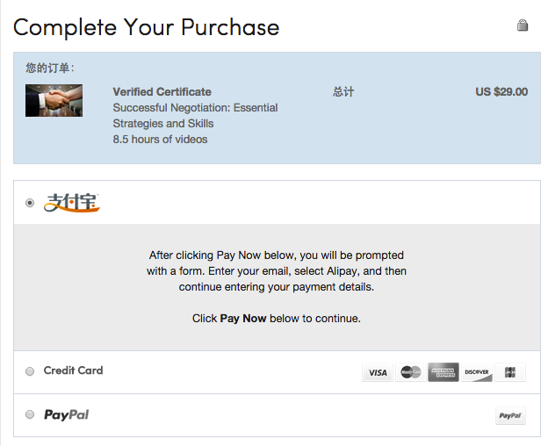Click the secure padlock icon
The image size is (548, 446).
click(x=523, y=26)
